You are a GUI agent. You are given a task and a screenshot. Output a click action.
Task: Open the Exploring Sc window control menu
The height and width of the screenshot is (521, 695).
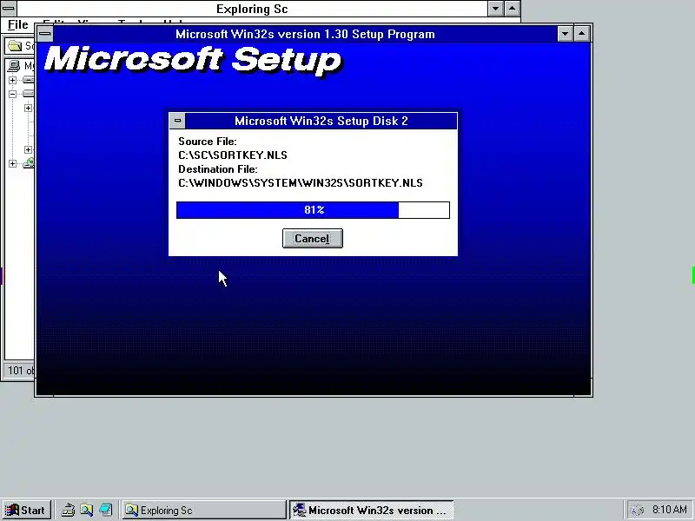click(9, 9)
